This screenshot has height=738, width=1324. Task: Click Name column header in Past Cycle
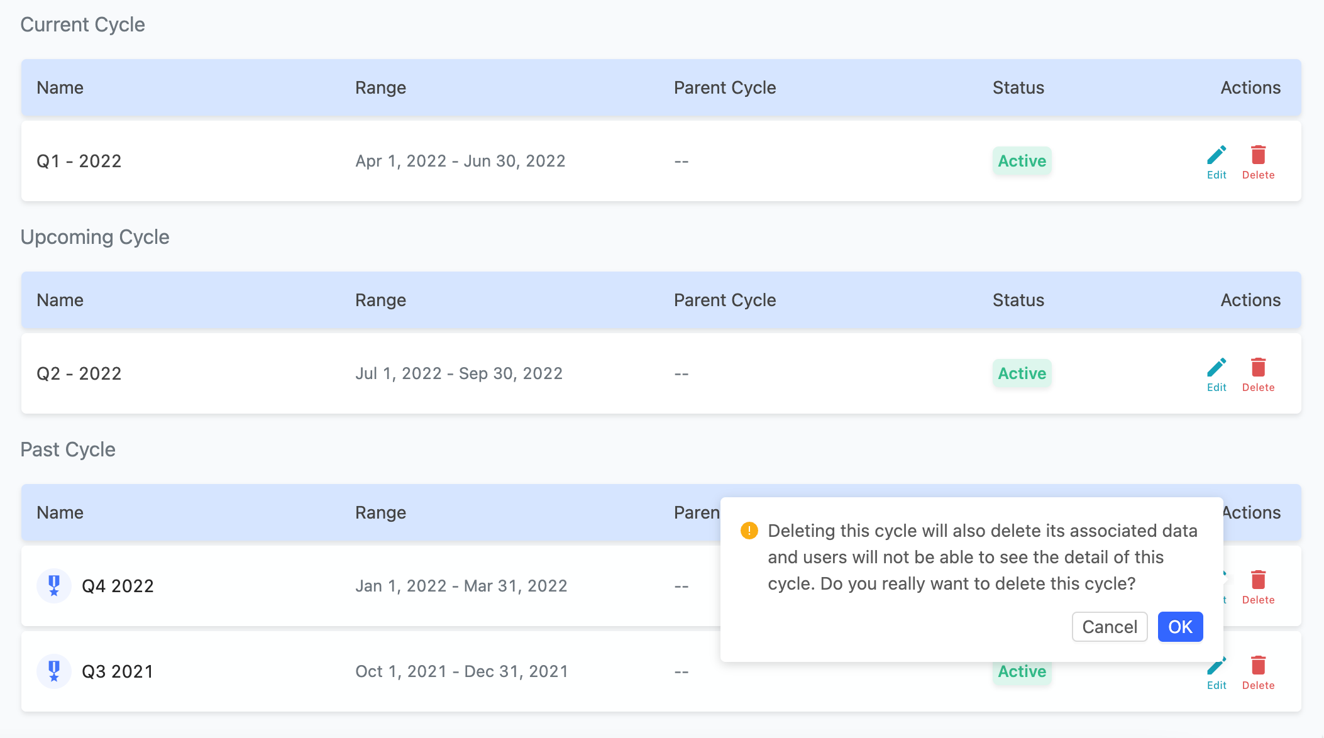coord(60,512)
